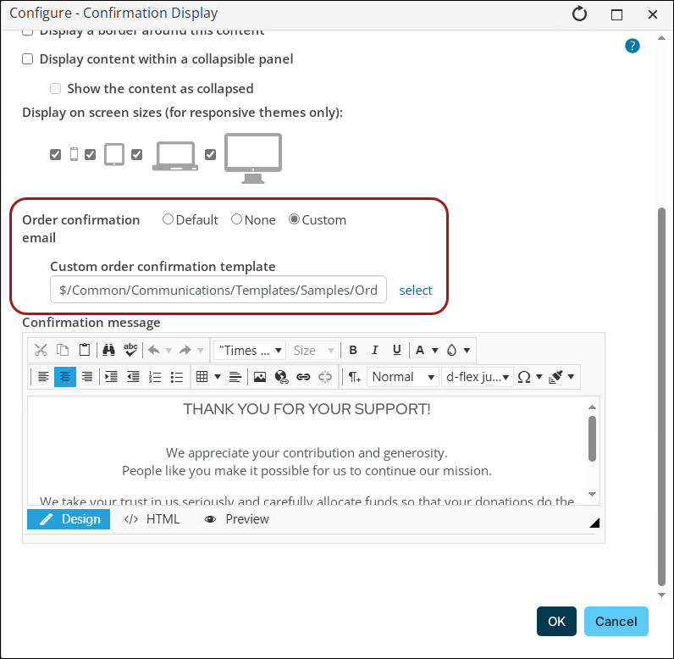Uncheck the tablet screen size checkbox

91,154
